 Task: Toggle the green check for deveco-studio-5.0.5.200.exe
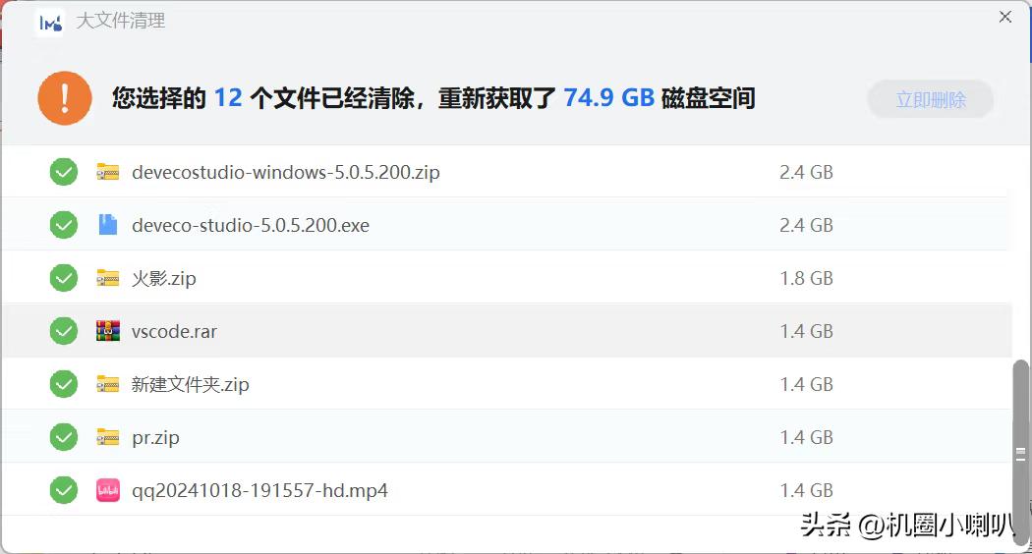point(64,225)
